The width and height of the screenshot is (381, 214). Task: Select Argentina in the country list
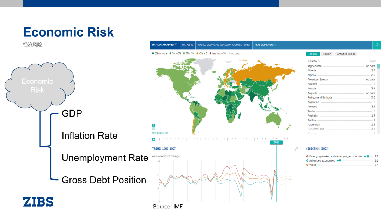341,102
